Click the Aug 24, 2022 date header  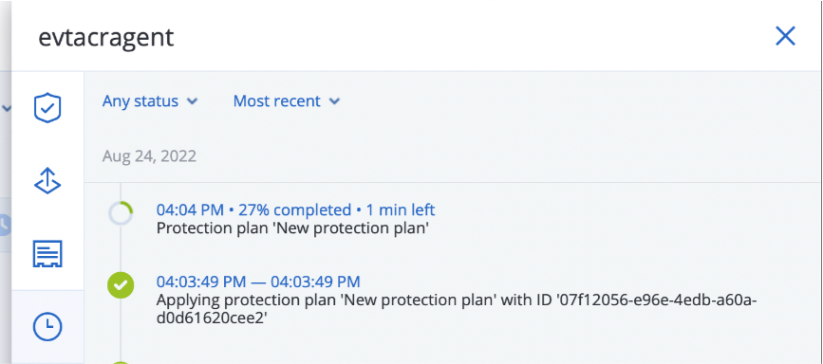[149, 155]
